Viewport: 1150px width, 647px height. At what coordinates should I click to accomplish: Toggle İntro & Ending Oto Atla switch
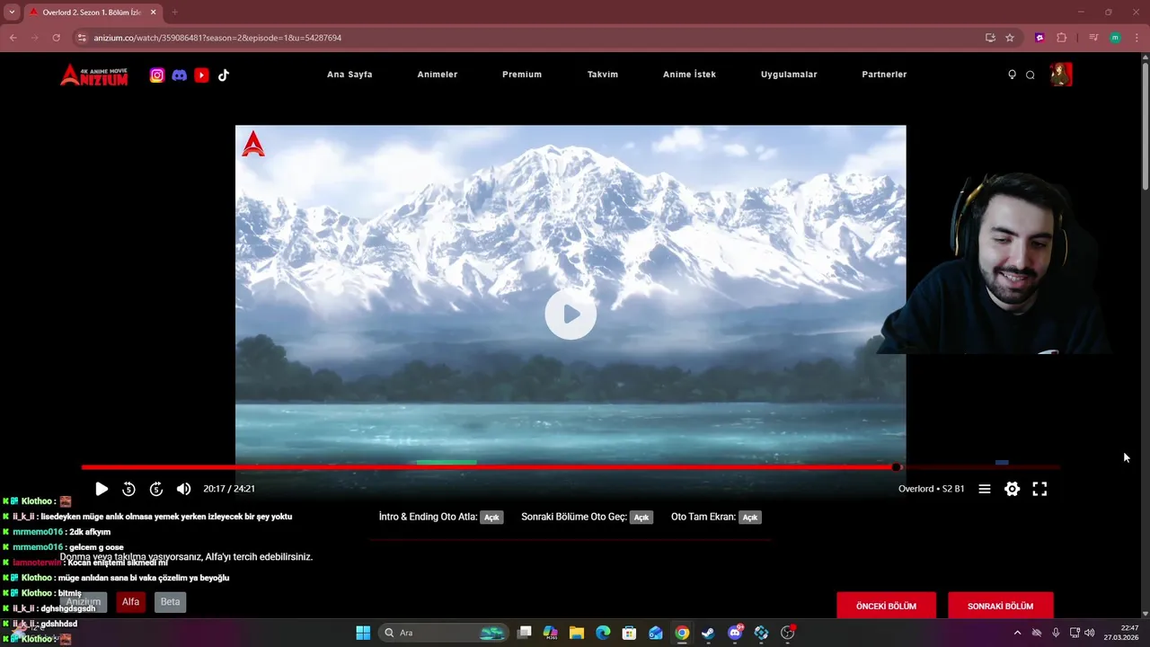pyautogui.click(x=491, y=518)
